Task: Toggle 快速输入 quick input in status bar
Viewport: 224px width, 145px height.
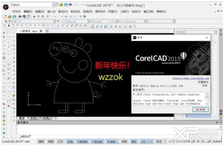Action: click(112, 141)
